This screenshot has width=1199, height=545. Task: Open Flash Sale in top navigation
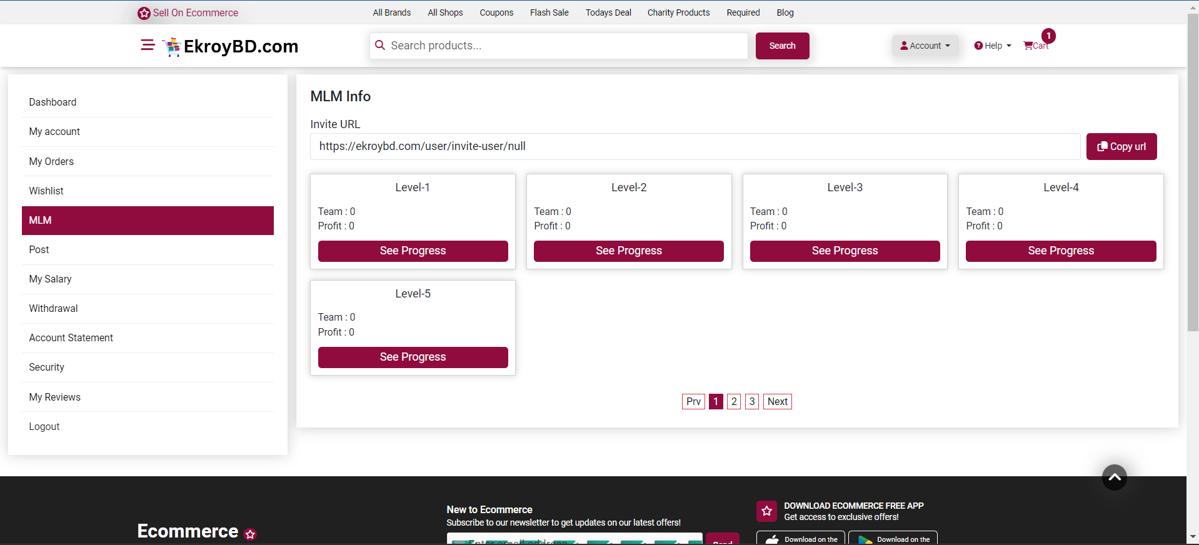point(549,12)
